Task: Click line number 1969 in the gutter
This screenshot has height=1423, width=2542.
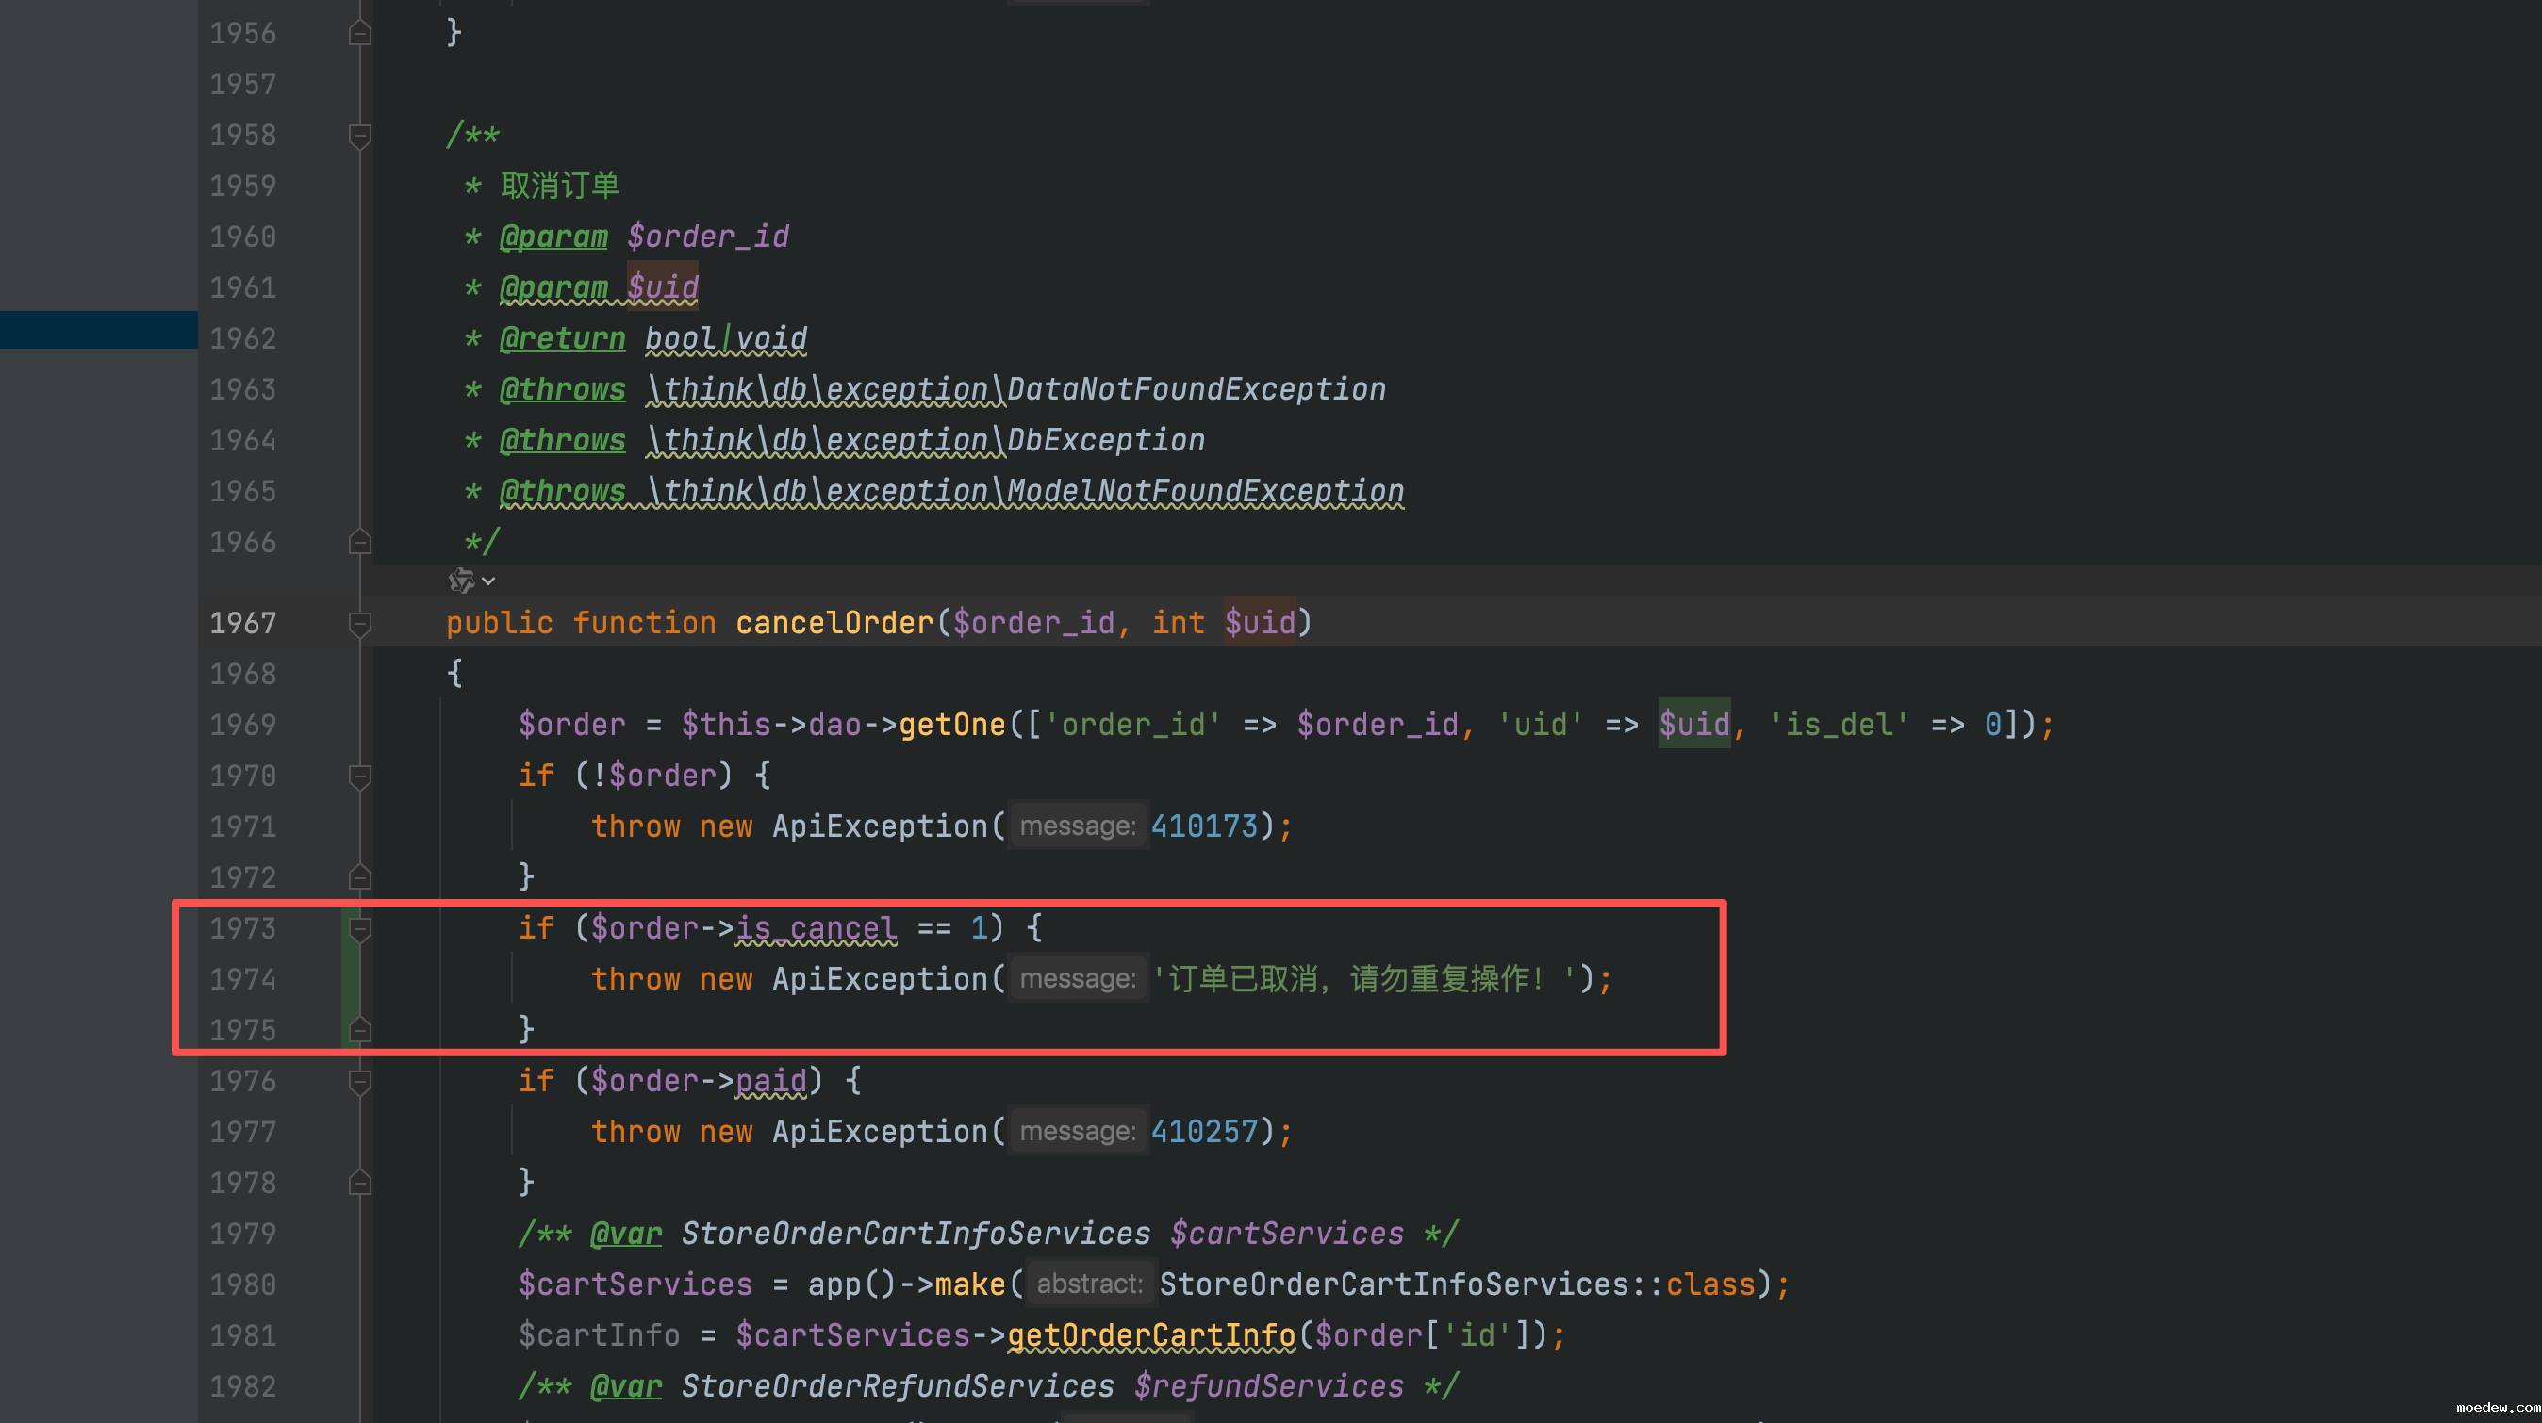Action: (242, 725)
